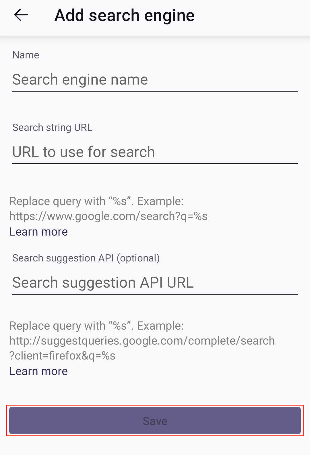Click the suggestqueries.google.com example URL text
This screenshot has width=310, height=455.
click(x=142, y=341)
